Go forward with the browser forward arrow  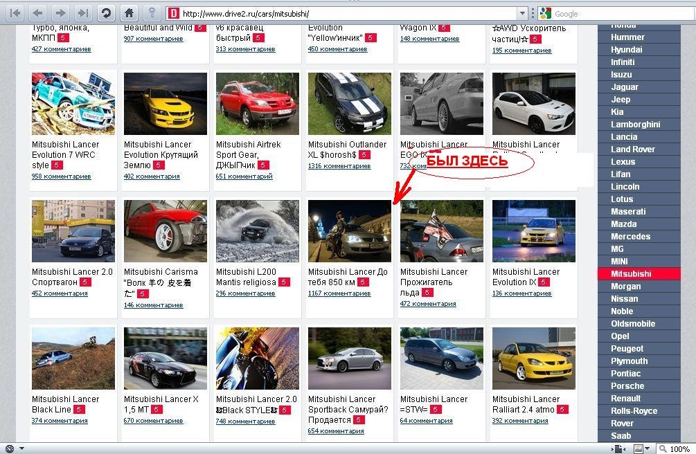(61, 13)
